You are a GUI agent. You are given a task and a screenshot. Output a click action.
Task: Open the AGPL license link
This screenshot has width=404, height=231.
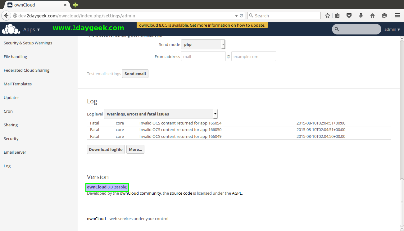[x=237, y=193]
